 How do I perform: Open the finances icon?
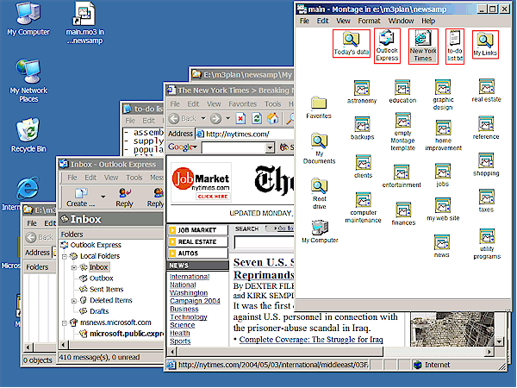pyautogui.click(x=403, y=214)
